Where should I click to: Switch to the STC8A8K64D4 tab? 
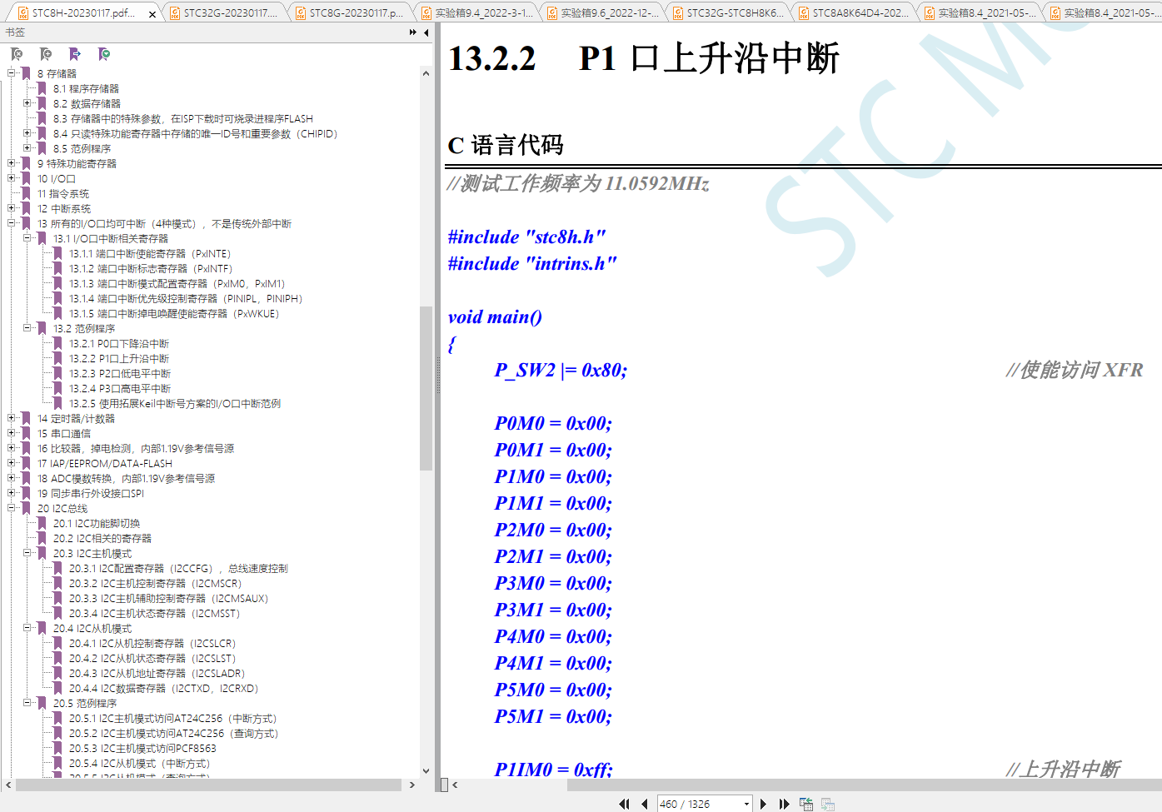(854, 13)
